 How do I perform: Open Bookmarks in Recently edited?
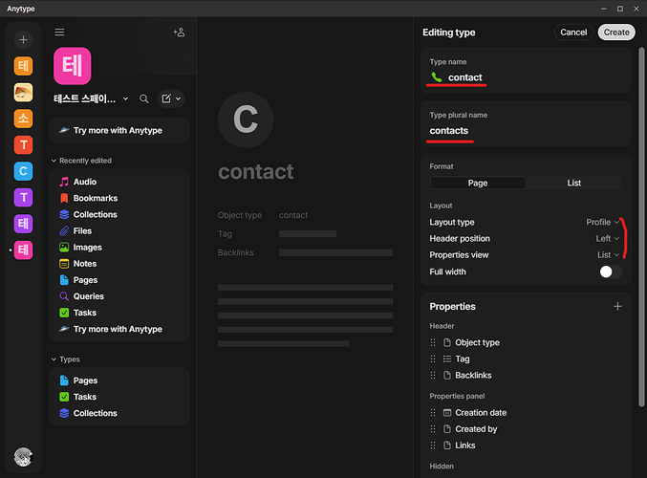pyautogui.click(x=119, y=198)
